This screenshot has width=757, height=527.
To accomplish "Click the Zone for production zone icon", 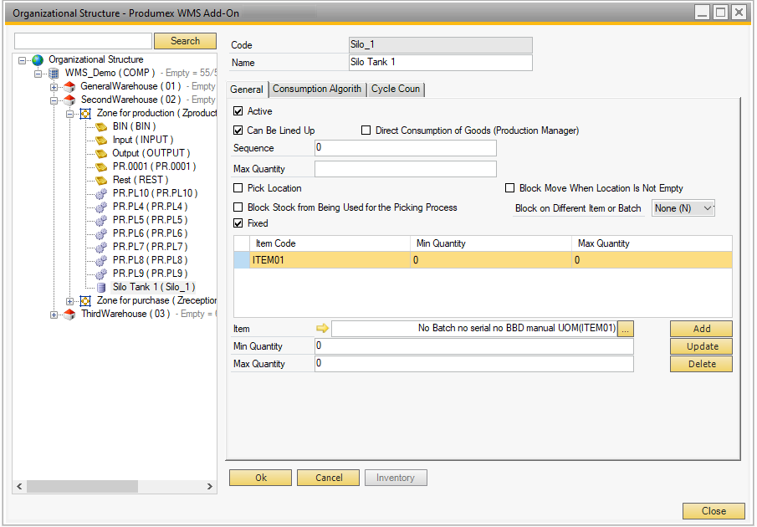I will [85, 114].
